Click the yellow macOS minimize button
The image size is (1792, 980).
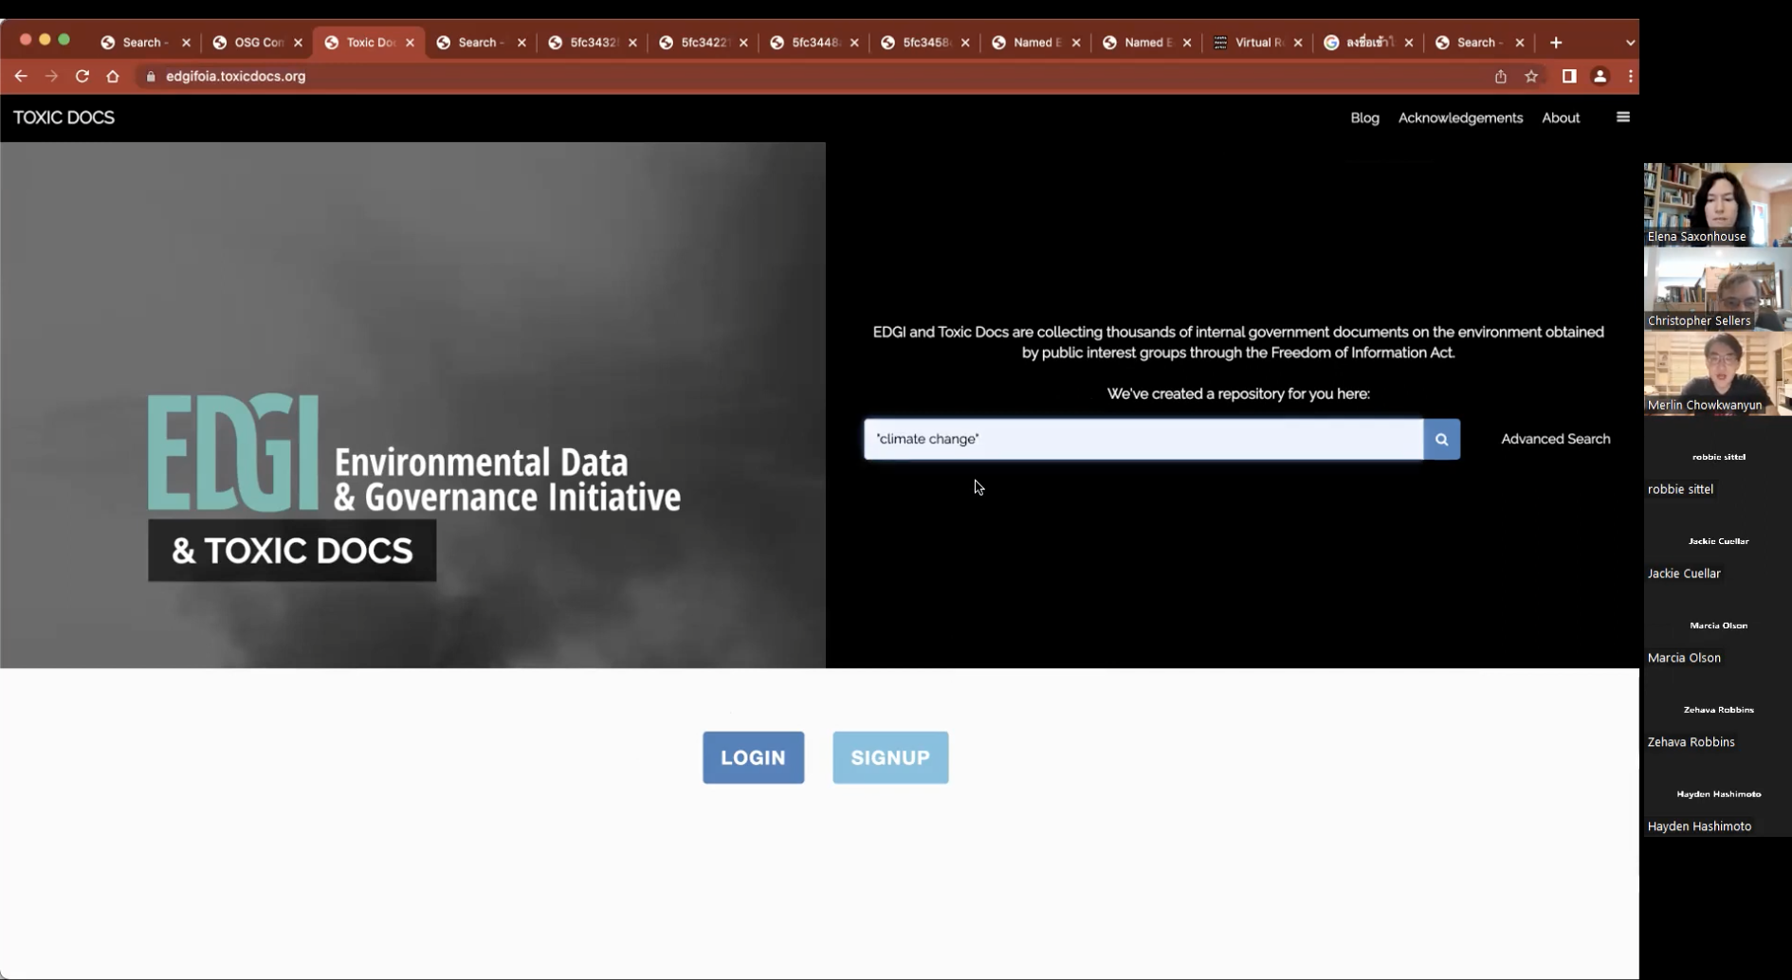pyautogui.click(x=45, y=40)
